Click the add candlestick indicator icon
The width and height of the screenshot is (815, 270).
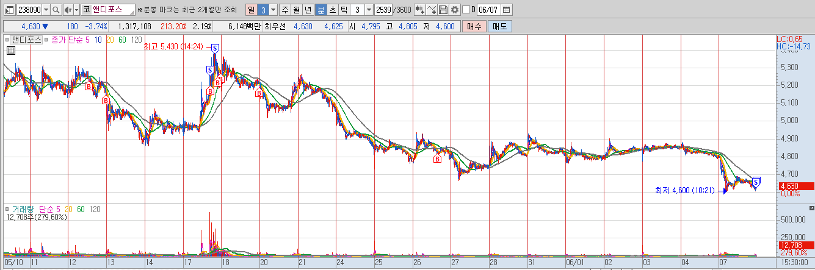point(420,10)
